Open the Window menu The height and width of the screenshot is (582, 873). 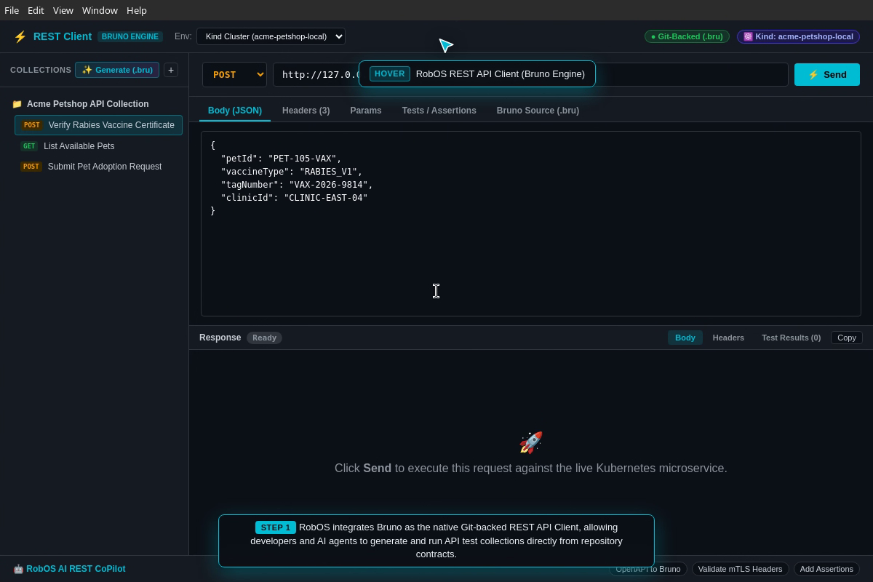coord(100,10)
